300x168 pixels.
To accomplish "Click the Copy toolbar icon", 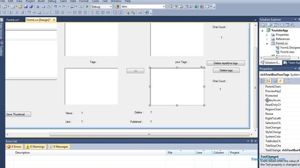I will (x=43, y=7).
